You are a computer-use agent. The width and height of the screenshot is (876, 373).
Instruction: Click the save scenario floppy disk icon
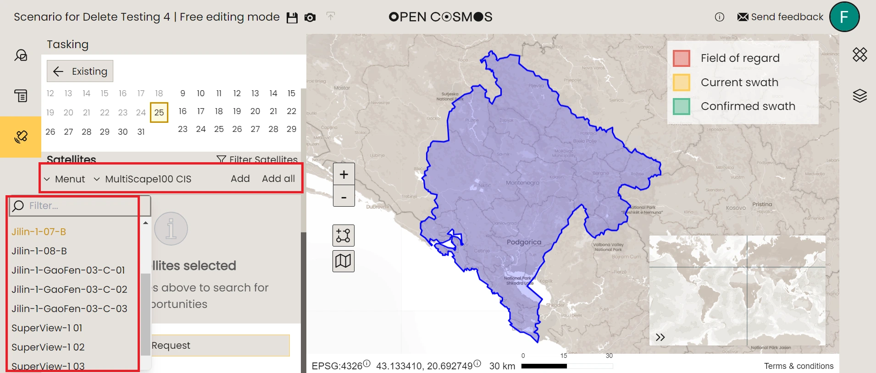coord(292,18)
